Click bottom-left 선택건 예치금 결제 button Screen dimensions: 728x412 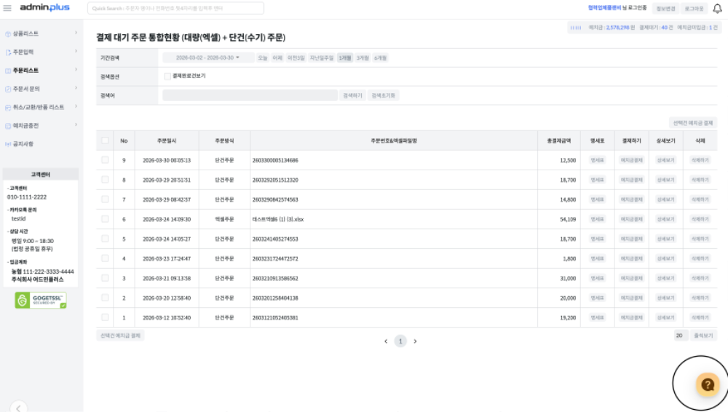[x=120, y=336]
